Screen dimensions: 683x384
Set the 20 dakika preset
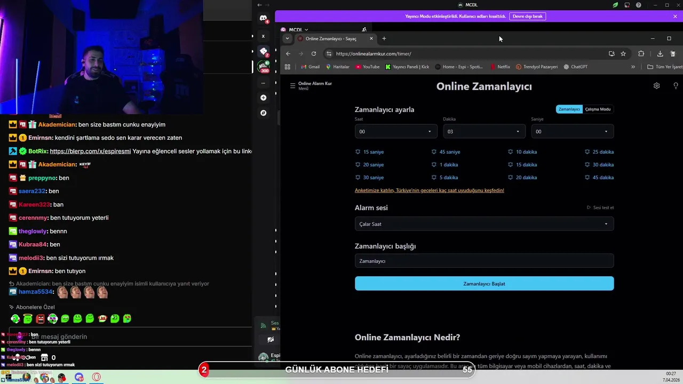point(522,178)
